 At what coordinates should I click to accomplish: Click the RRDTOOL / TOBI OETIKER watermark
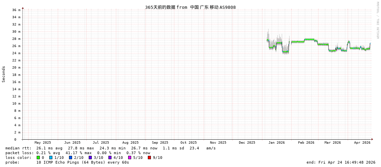pos(377,20)
